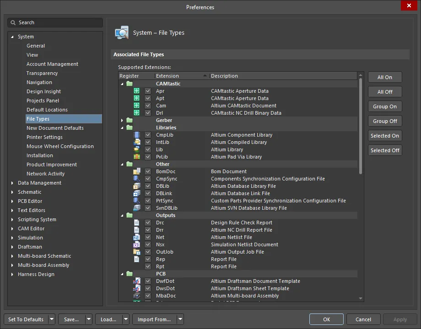Click the MbaDoc multi-board assembly icon
The image size is (421, 329).
click(137, 296)
